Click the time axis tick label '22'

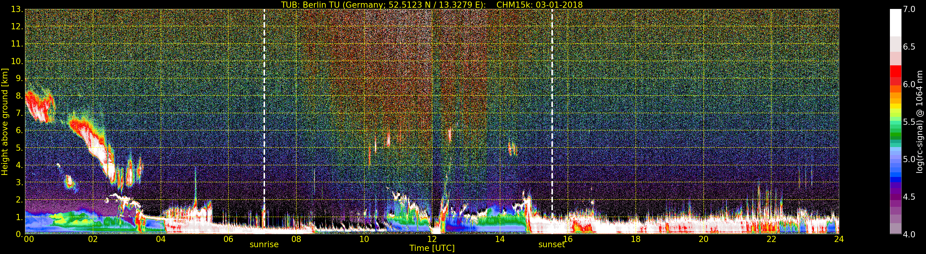tap(771, 239)
